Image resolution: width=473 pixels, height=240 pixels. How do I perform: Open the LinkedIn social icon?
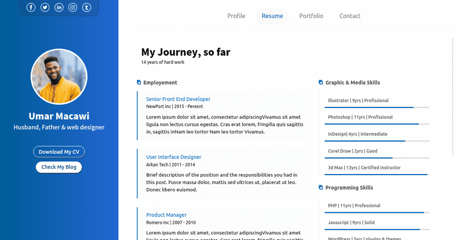59,7
